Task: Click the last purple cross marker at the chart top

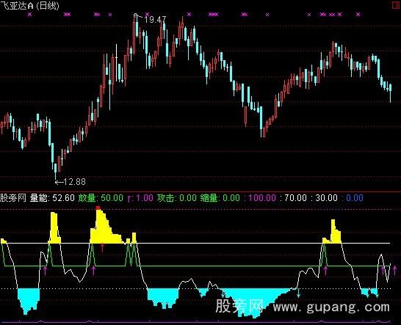Action: pyautogui.click(x=358, y=15)
